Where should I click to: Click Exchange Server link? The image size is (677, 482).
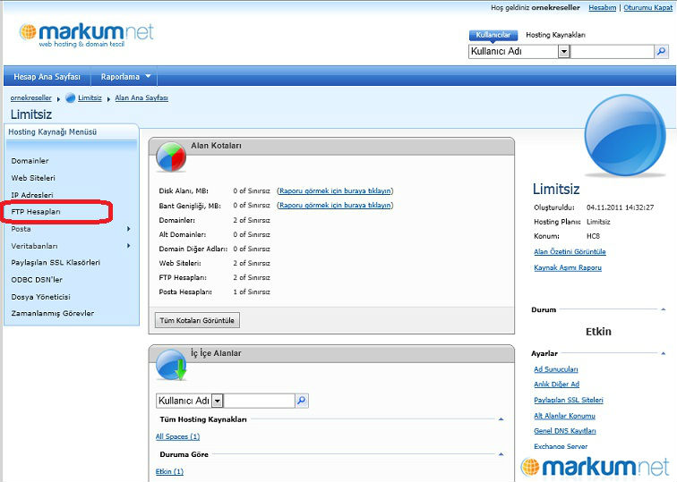(561, 446)
